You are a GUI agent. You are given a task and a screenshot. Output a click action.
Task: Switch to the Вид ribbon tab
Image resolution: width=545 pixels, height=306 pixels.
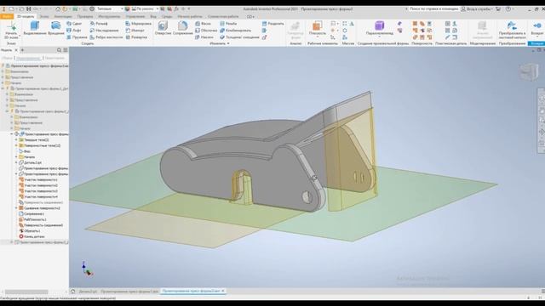(x=153, y=16)
